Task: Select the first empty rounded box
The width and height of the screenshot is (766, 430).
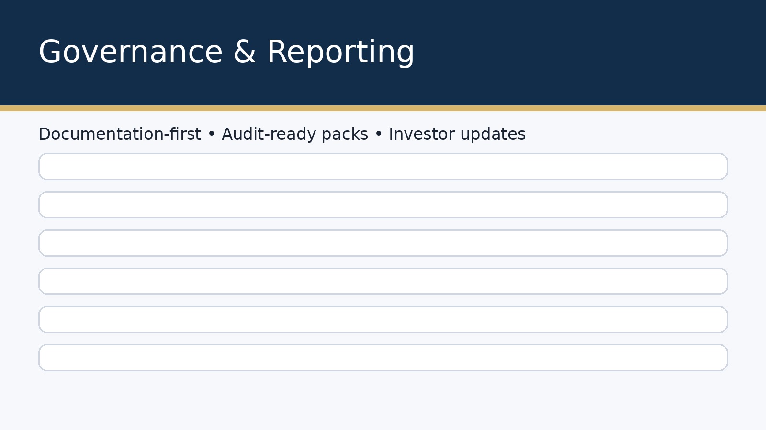Action: (383, 167)
